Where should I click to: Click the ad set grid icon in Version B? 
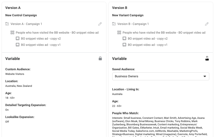[119, 33]
